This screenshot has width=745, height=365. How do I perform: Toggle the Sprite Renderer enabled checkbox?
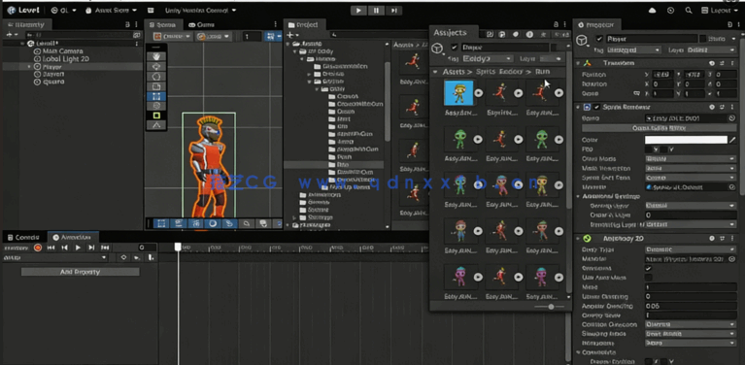596,108
